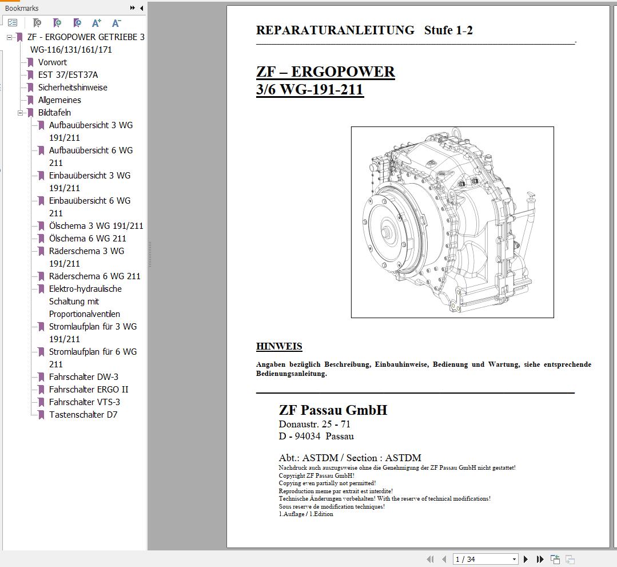Expand the Bookmarks panel with double arrow

coord(133,8)
